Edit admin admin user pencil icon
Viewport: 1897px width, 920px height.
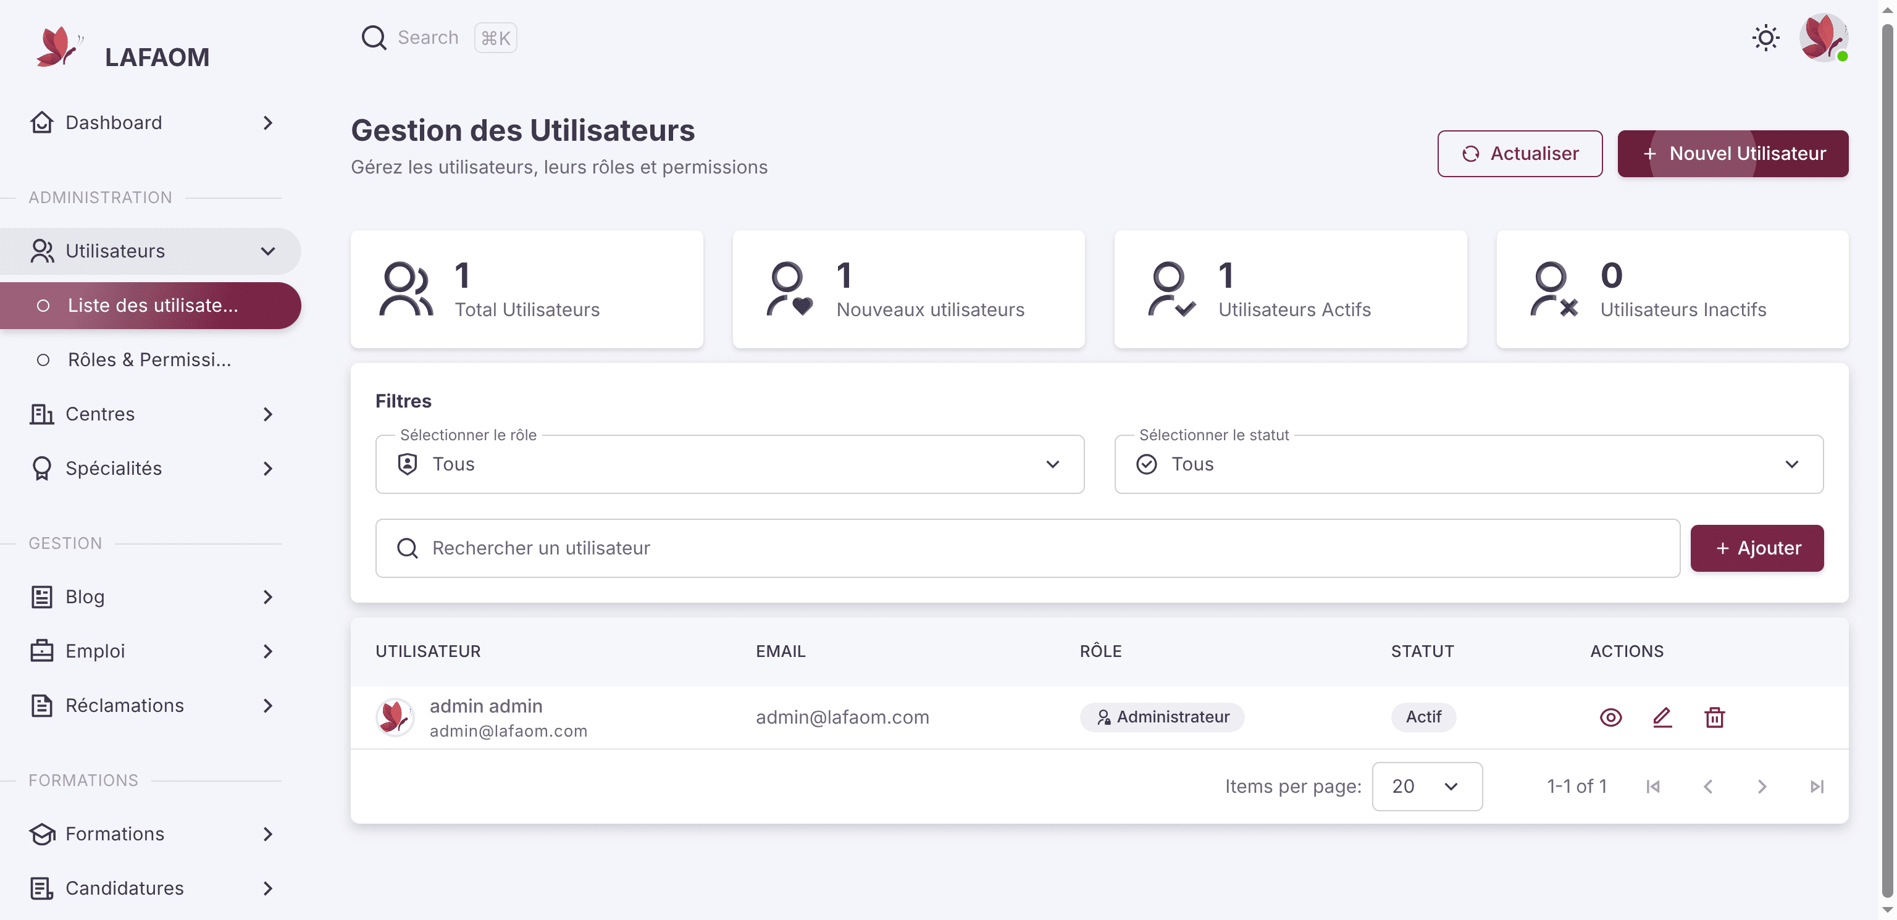coord(1662,717)
